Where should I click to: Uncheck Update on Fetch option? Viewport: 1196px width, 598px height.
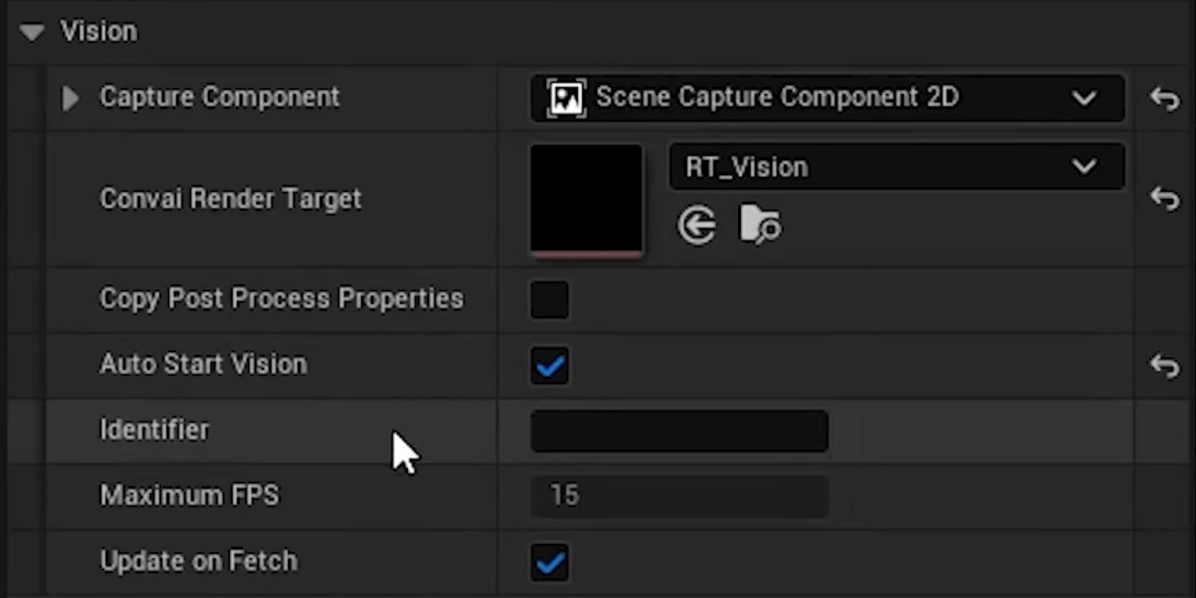pyautogui.click(x=550, y=562)
